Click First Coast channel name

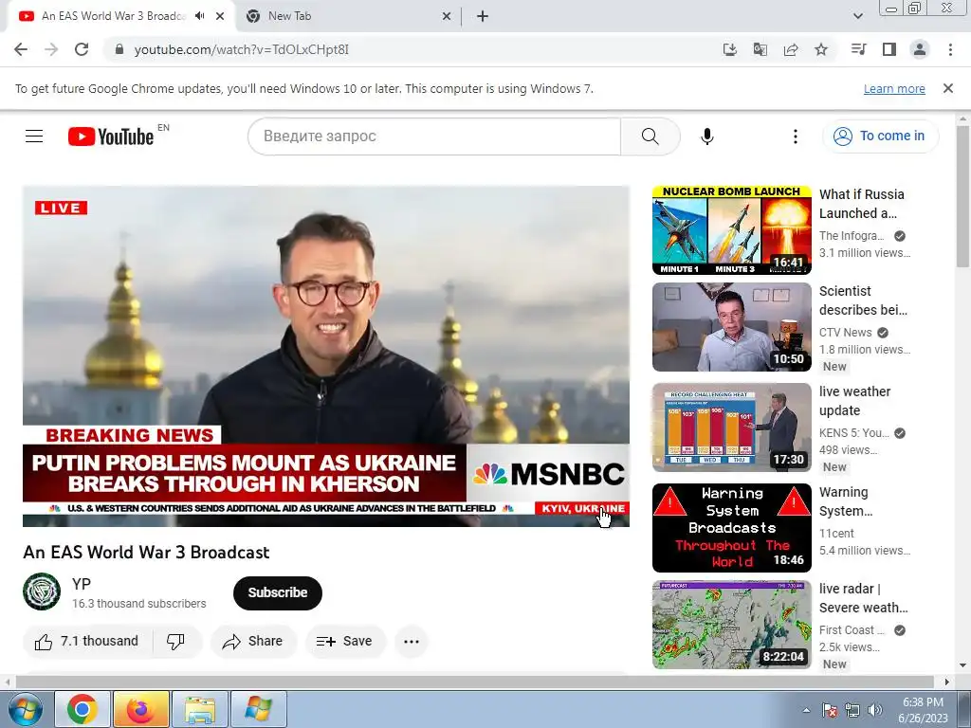[852, 629]
